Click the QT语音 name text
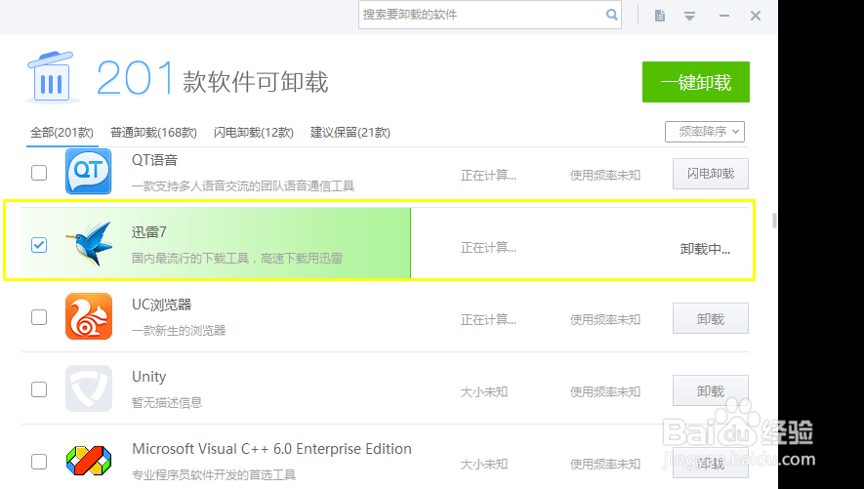864x489 pixels. tap(154, 160)
